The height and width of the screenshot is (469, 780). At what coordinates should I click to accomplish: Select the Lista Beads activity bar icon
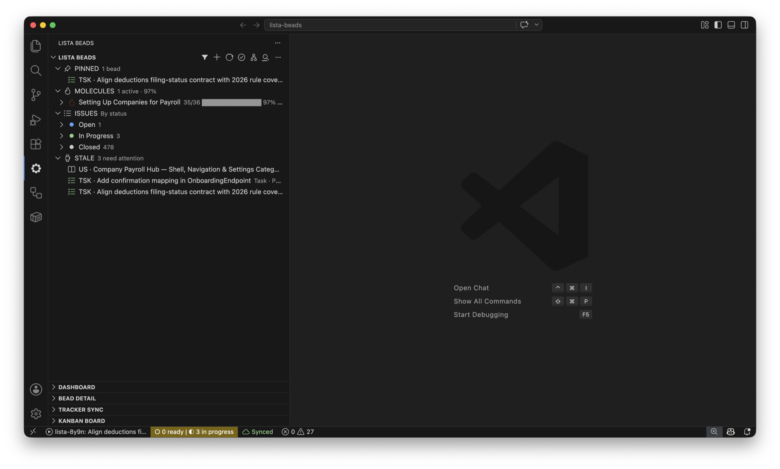coord(36,168)
